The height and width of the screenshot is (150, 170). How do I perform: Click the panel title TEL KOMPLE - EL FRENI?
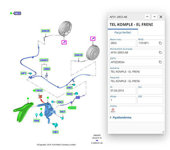click(x=131, y=24)
